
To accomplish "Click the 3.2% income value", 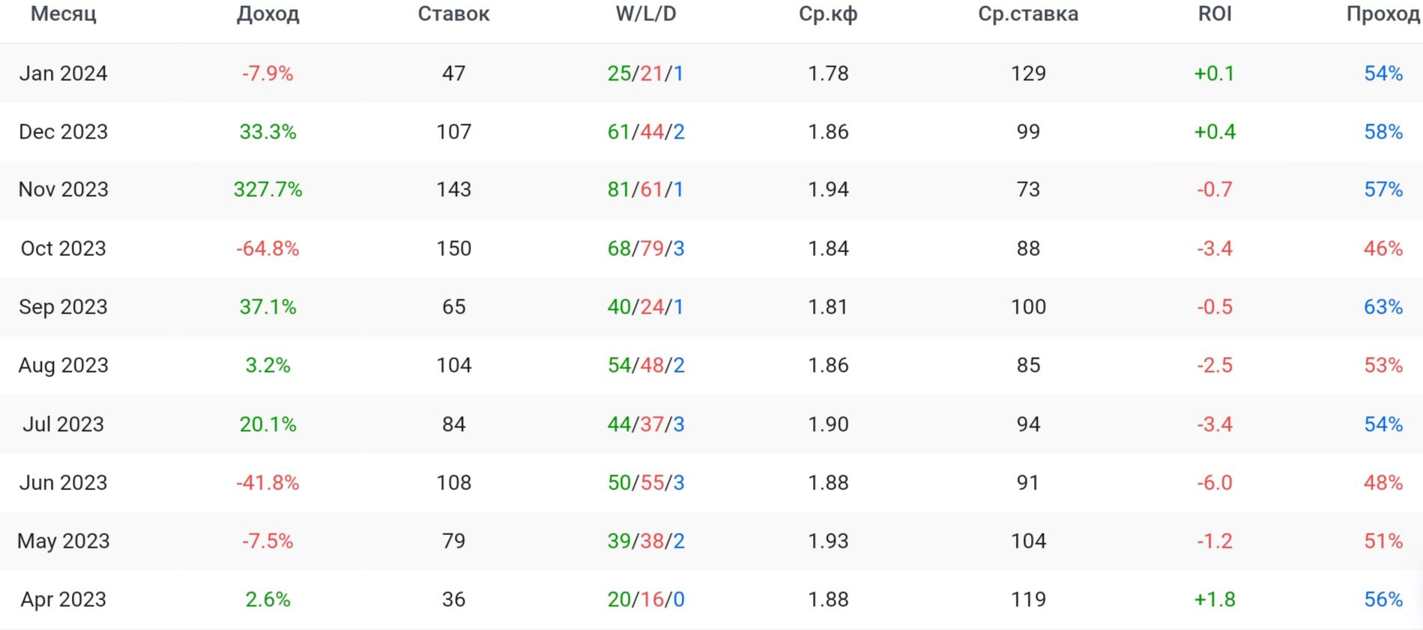I will coord(268,365).
